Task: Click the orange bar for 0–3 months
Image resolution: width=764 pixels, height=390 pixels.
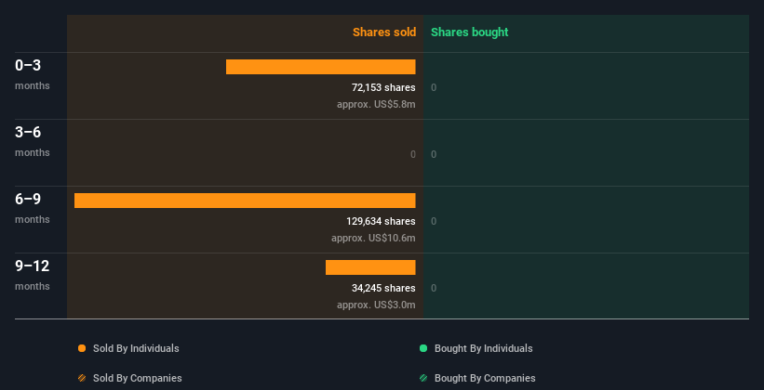Action: click(320, 67)
